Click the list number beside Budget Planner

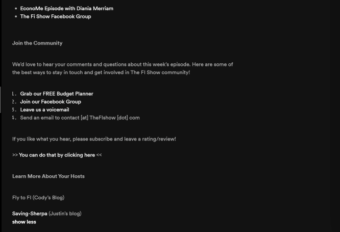pyautogui.click(x=14, y=94)
